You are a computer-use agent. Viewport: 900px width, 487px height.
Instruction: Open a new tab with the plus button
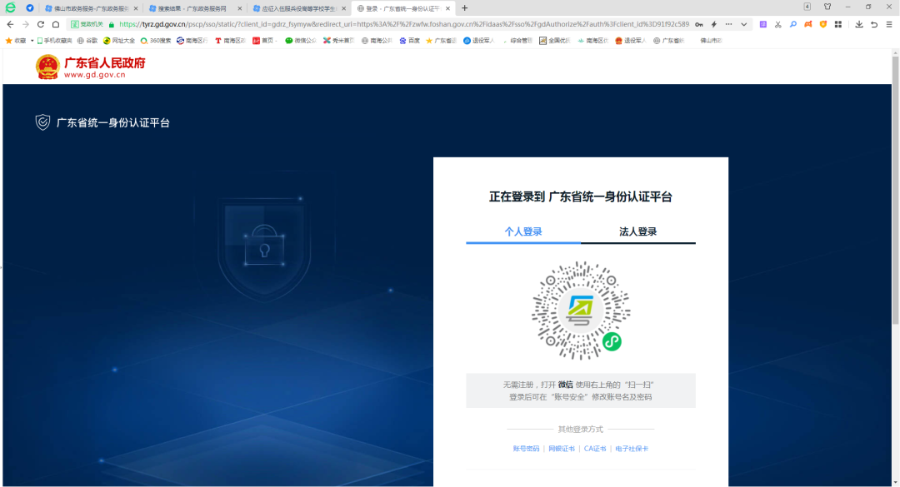coord(464,8)
